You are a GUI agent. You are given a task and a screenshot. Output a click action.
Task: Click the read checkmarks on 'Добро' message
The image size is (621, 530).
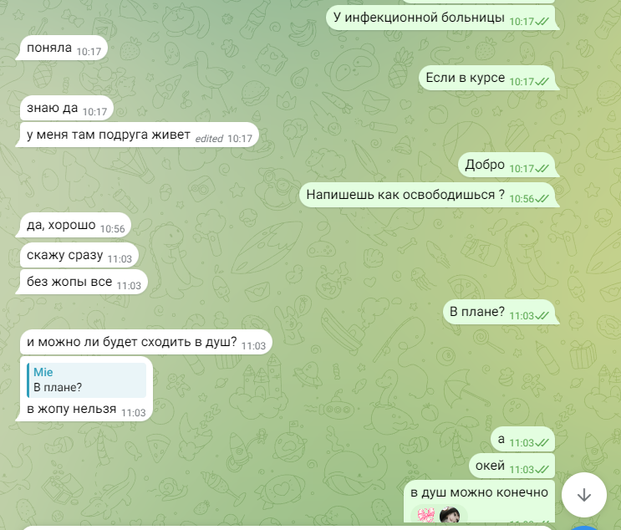pyautogui.click(x=542, y=169)
